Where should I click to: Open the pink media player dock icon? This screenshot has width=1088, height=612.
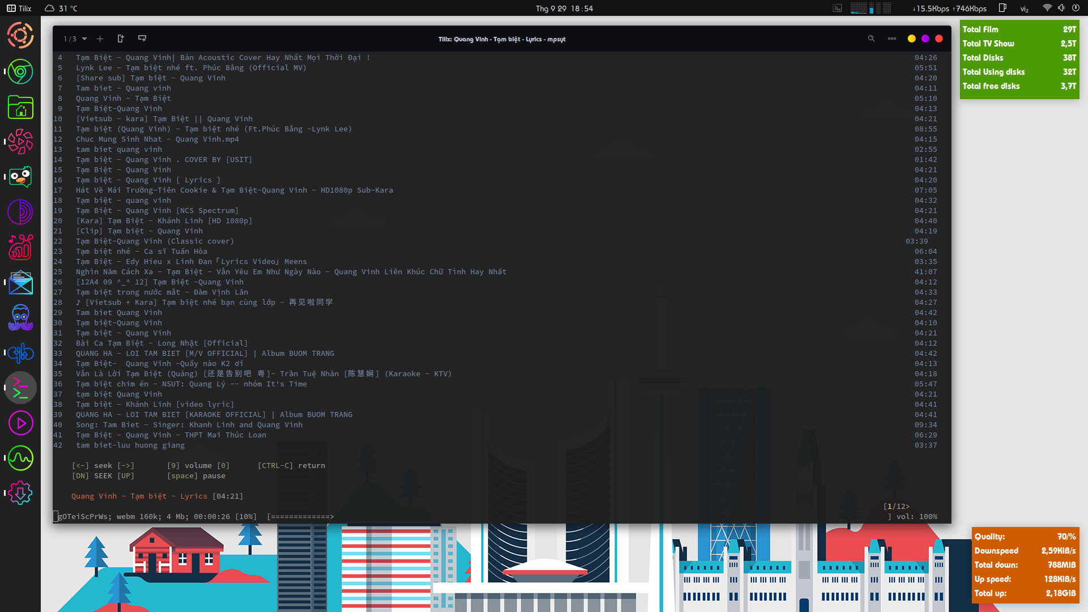pyautogui.click(x=20, y=423)
